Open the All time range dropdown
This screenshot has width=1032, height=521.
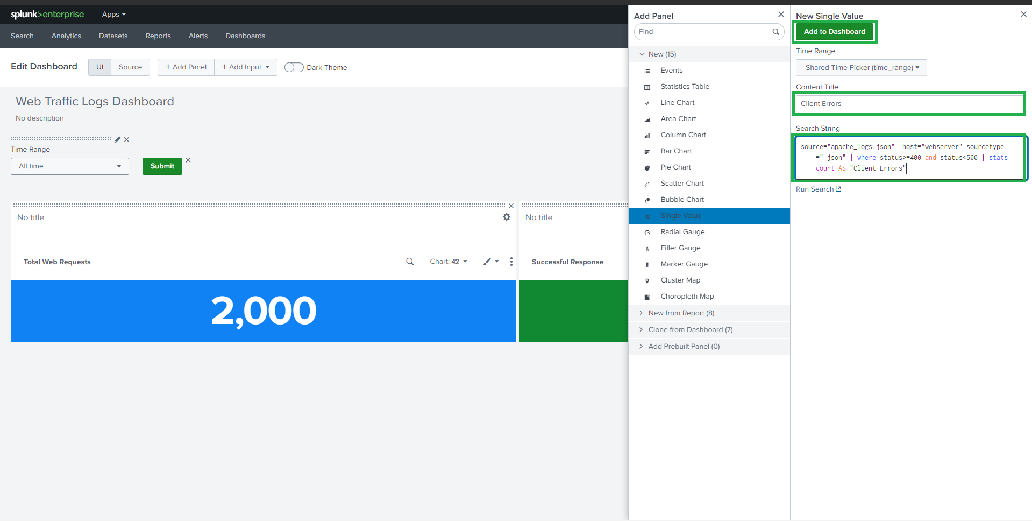(70, 166)
